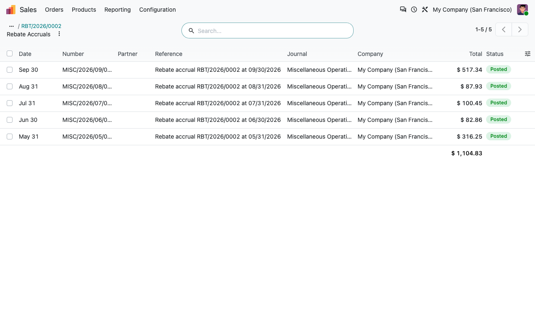Open the Configuration menu

pos(158,10)
